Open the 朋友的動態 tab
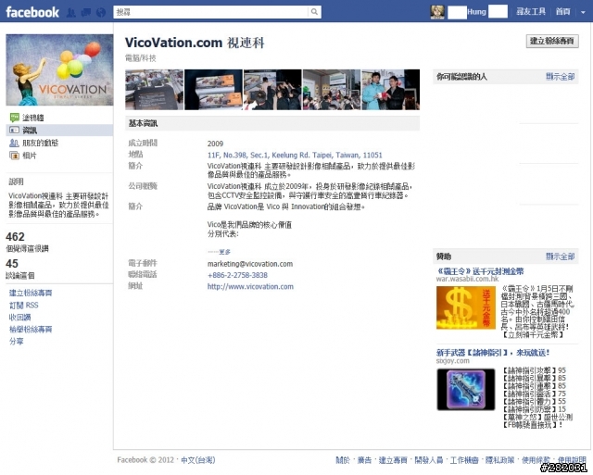The height and width of the screenshot is (475, 593). 41,143
